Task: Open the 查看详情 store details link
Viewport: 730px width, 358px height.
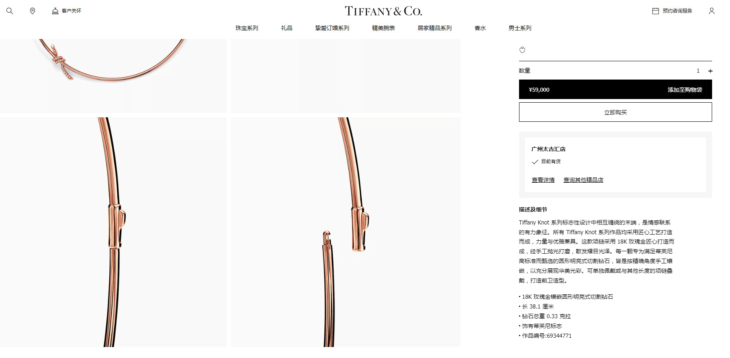Action: click(x=543, y=180)
